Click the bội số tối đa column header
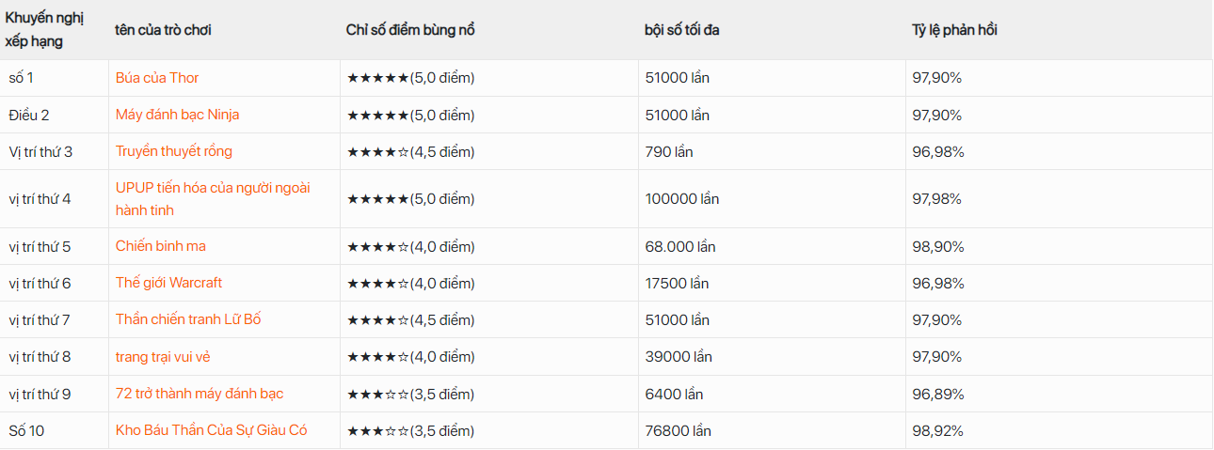 tap(682, 30)
